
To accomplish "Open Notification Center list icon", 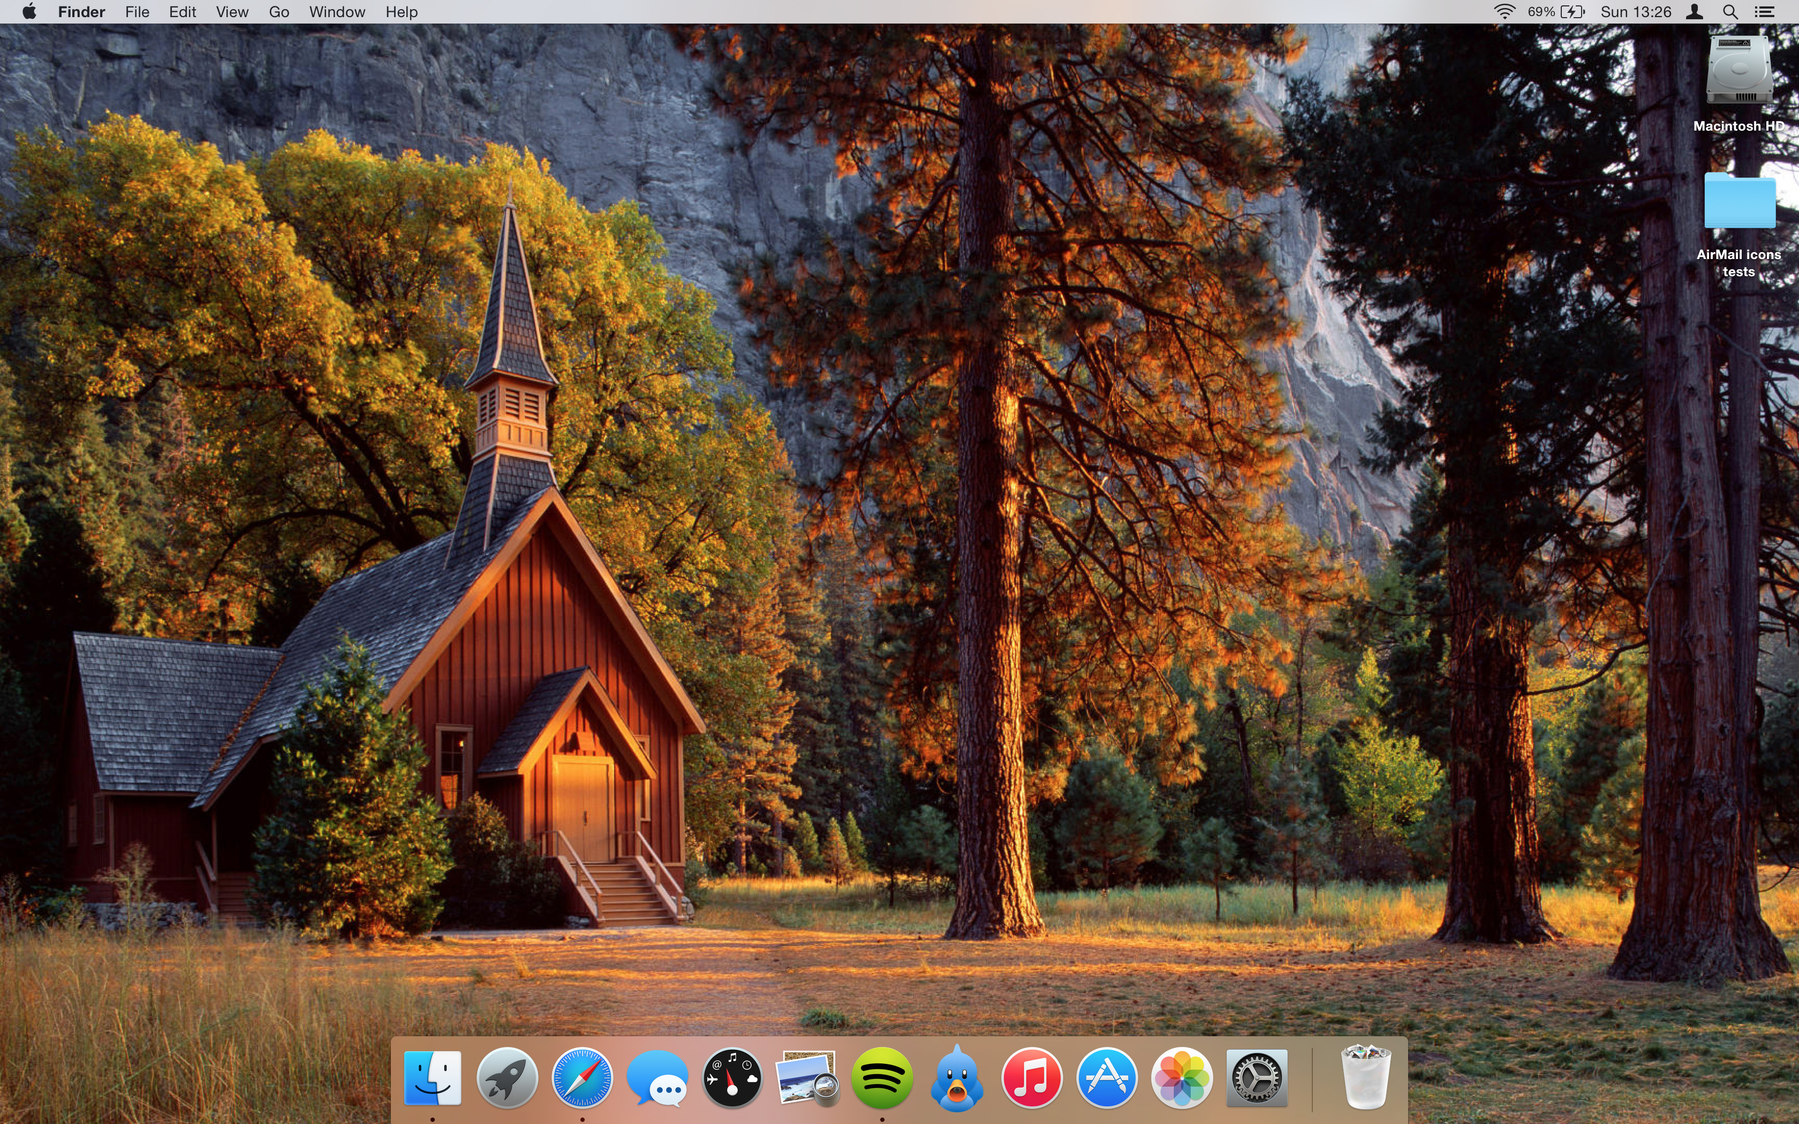I will pos(1765,12).
